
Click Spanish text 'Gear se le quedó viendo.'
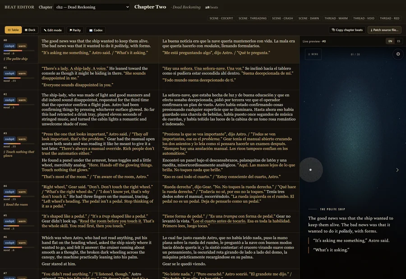(184, 264)
